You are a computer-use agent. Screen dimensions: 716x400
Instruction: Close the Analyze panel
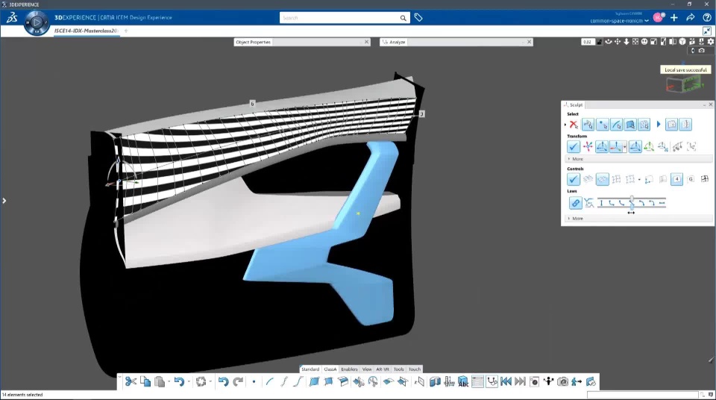click(x=530, y=42)
